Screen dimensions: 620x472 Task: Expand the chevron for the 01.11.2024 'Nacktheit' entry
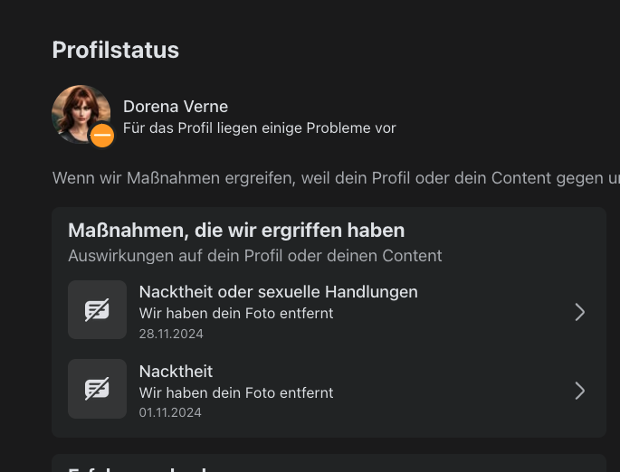580,391
